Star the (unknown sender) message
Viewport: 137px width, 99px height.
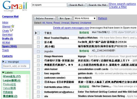(x=42, y=78)
